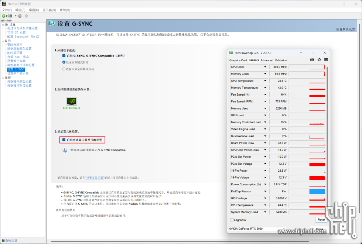This screenshot has height=244, width=362.
Task: Click the Forward arrow toolbar icon
Action: pyautogui.click(x=20, y=16)
